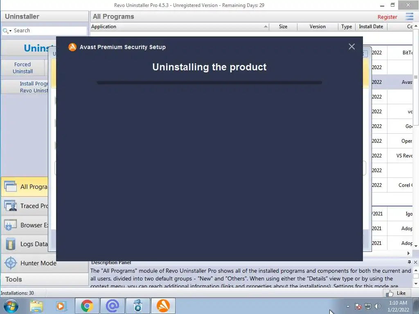Sort by the Install Date column
The width and height of the screenshot is (419, 314).
tap(371, 27)
